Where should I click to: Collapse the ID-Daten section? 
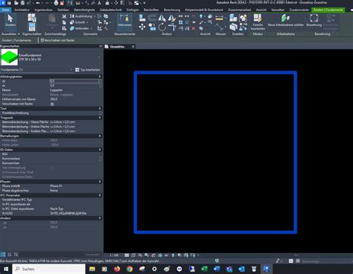click(100, 150)
